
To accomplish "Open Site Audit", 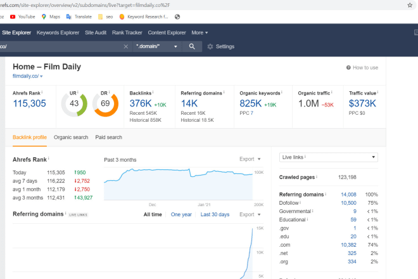I will point(96,32).
